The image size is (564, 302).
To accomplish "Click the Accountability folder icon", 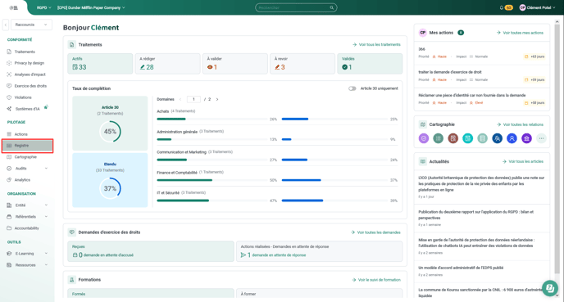I will 9,228.
